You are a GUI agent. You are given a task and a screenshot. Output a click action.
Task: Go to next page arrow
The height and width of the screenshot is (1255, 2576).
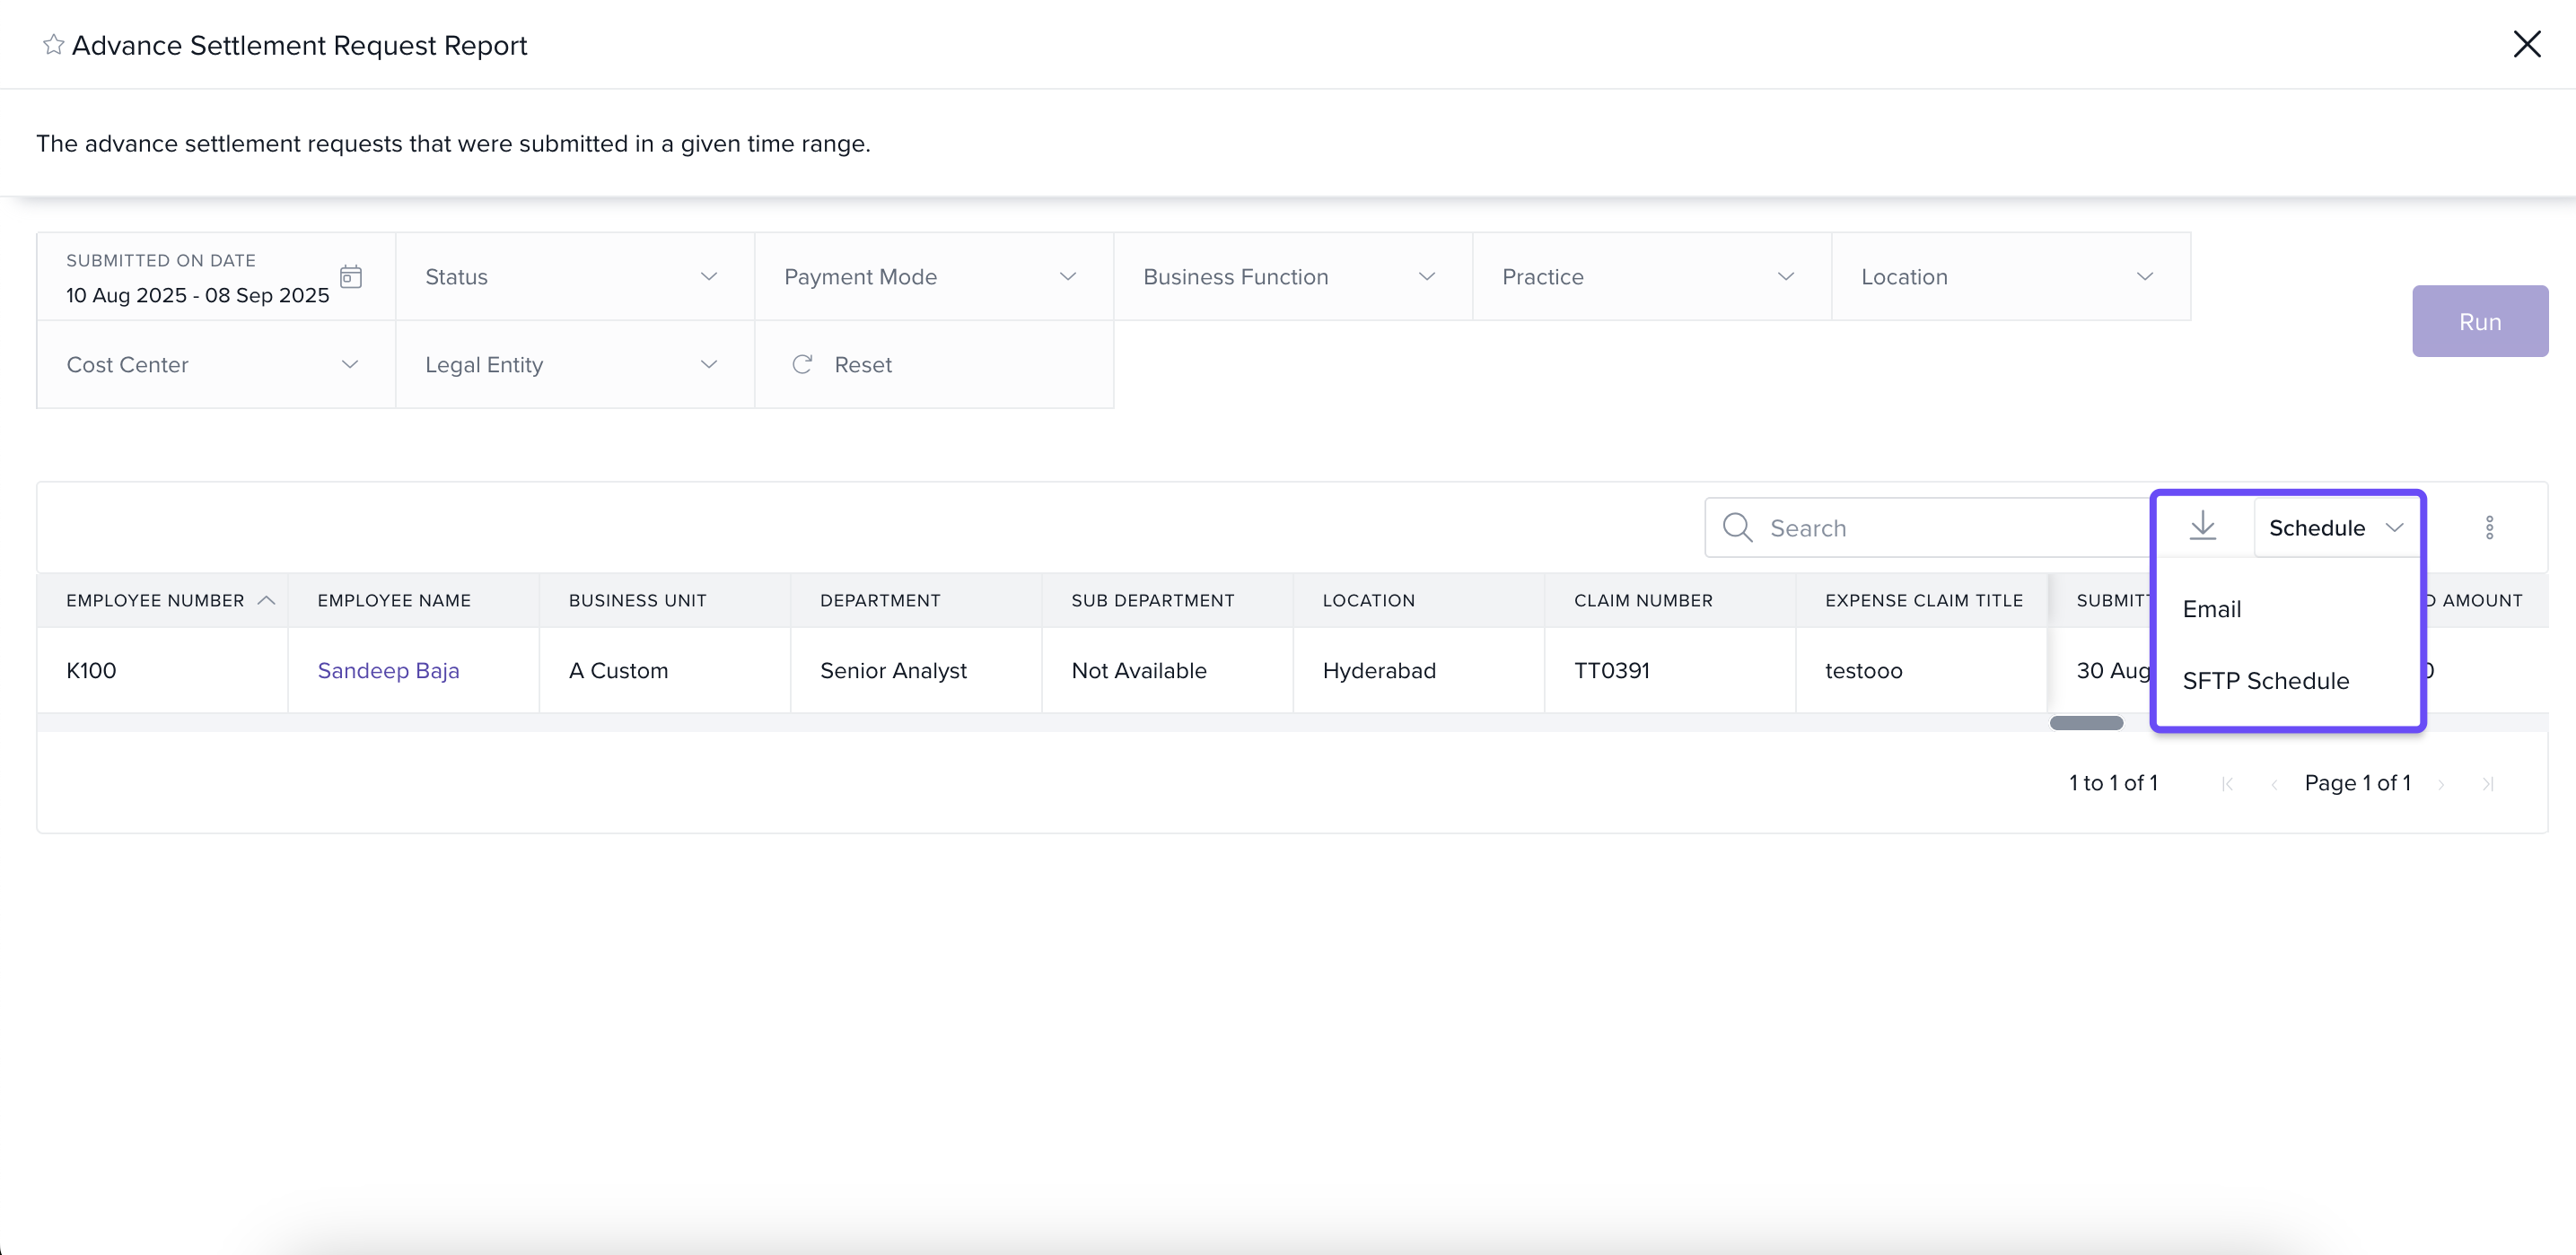[2441, 784]
